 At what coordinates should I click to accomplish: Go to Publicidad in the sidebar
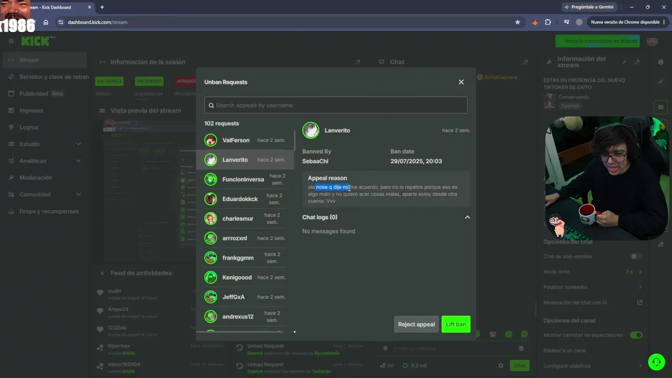[x=45, y=93]
